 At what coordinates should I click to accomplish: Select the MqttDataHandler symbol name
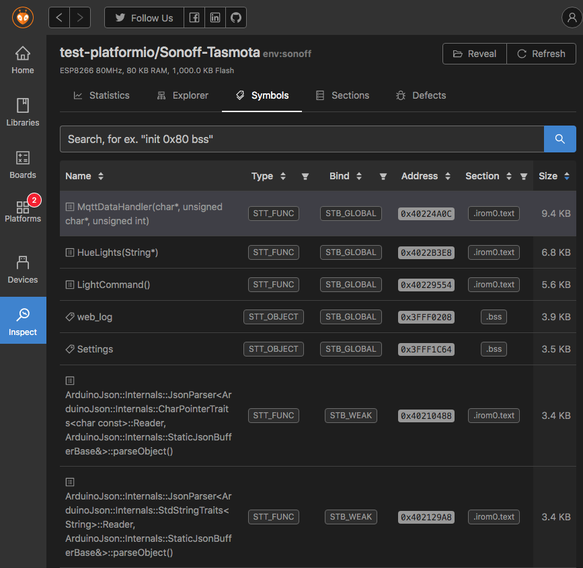coord(145,214)
